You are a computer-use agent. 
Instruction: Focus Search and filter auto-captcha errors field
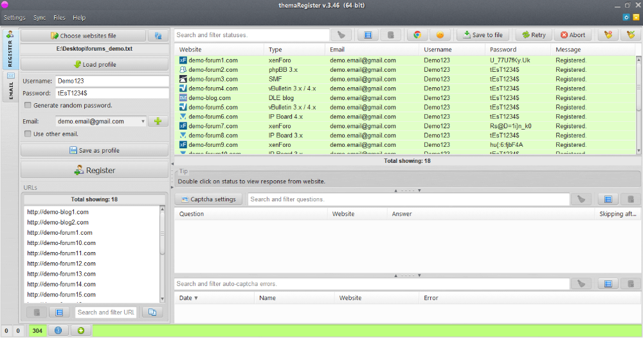tap(372, 283)
